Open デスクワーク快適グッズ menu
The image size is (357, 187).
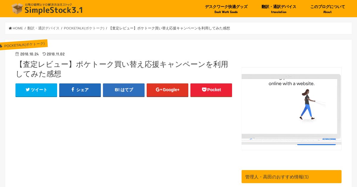[226, 9]
